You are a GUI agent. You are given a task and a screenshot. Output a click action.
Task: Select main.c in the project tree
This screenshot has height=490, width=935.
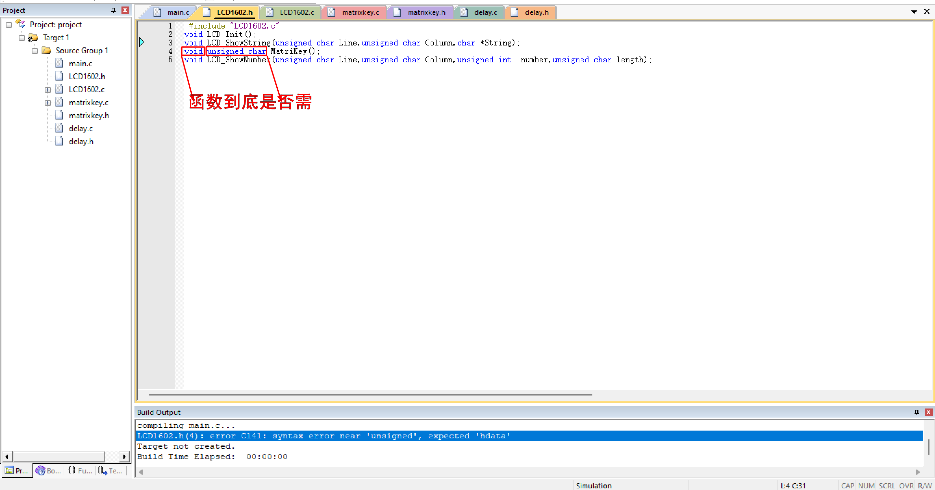(80, 64)
